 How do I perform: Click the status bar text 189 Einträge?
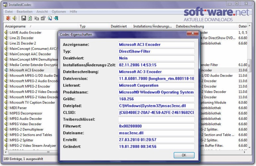[x=23, y=159]
